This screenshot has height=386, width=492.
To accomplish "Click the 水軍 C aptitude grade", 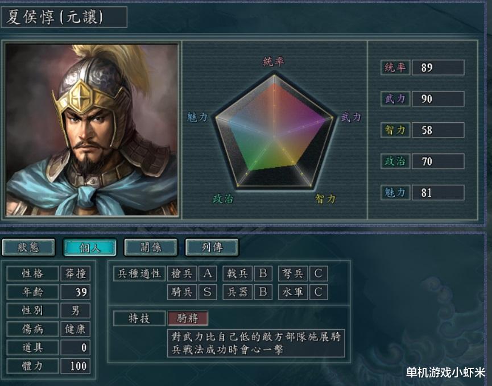I will 319,292.
